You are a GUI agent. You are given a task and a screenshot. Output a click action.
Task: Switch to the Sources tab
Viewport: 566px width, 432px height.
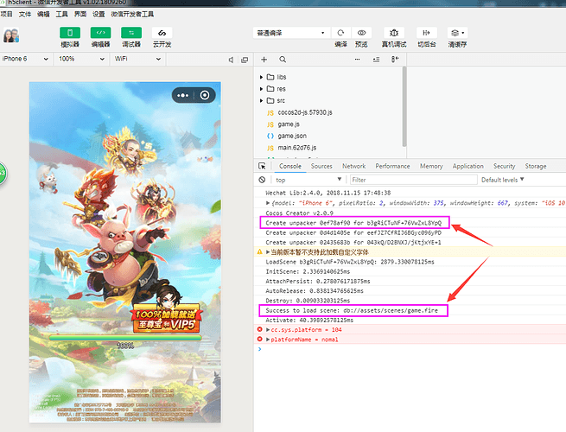[x=321, y=166]
